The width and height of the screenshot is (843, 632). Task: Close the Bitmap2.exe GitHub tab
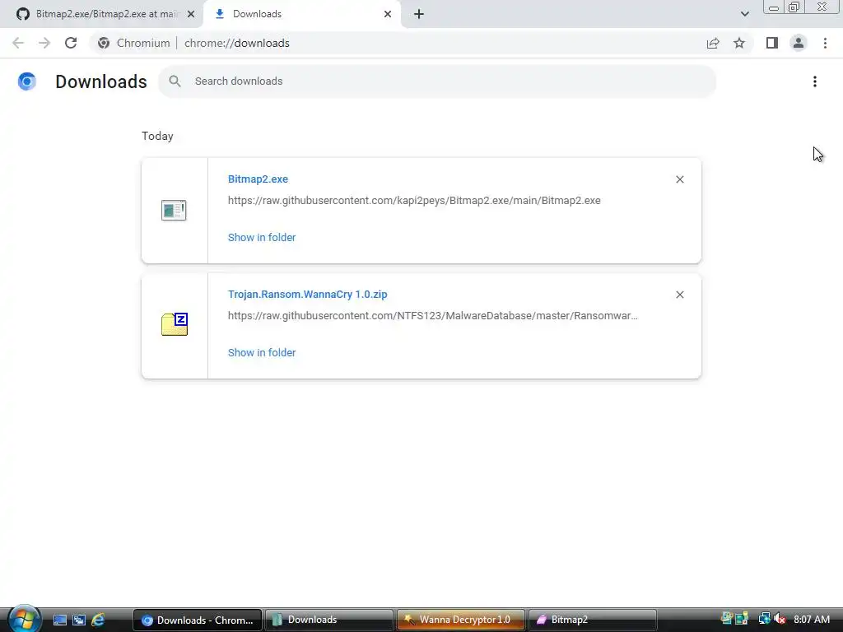click(191, 14)
